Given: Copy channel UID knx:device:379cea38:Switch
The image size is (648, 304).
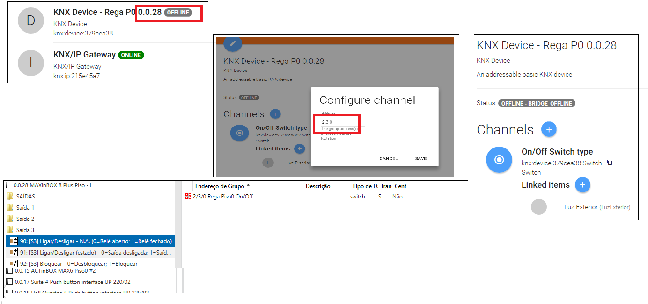Looking at the screenshot, I should point(610,163).
